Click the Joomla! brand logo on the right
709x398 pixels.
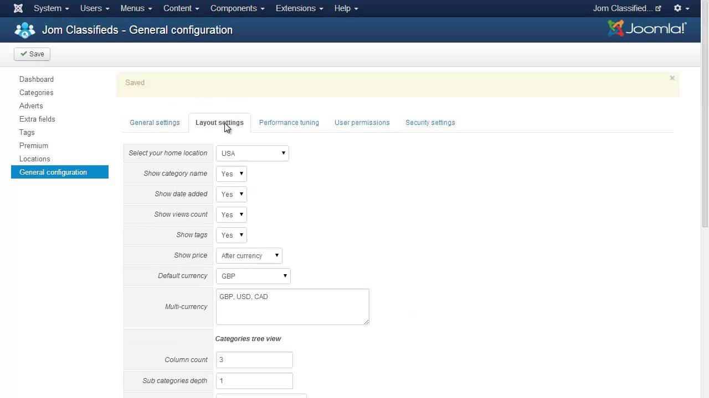coord(647,29)
